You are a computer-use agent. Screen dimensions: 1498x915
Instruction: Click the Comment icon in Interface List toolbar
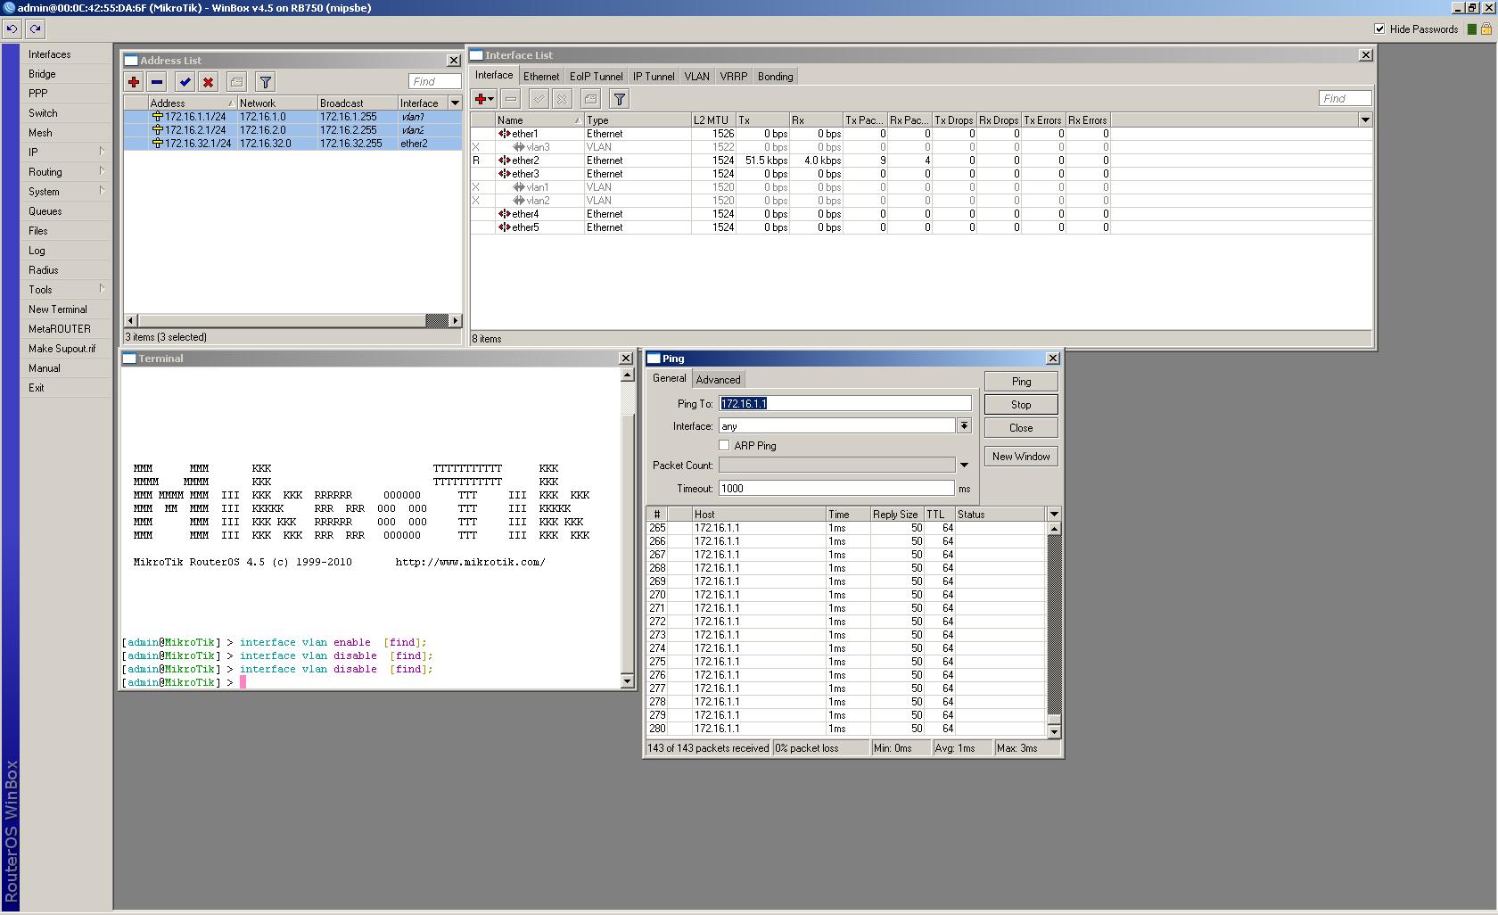(590, 99)
